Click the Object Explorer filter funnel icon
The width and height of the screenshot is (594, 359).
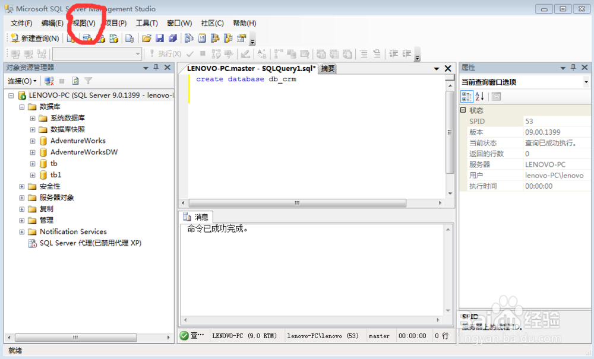[88, 81]
